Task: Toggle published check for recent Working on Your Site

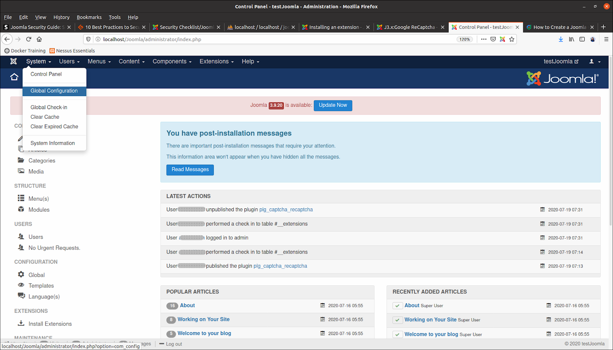Action: (398, 320)
